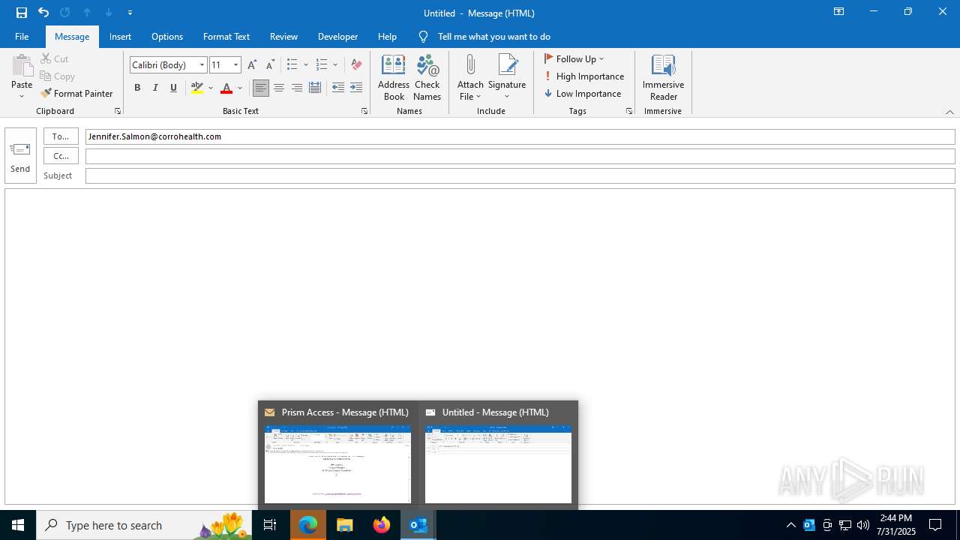Decrease font size with the shrink font icon
This screenshot has height=540, width=960.
coord(270,64)
